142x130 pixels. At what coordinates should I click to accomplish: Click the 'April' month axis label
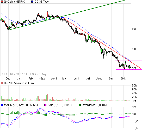[54, 78]
